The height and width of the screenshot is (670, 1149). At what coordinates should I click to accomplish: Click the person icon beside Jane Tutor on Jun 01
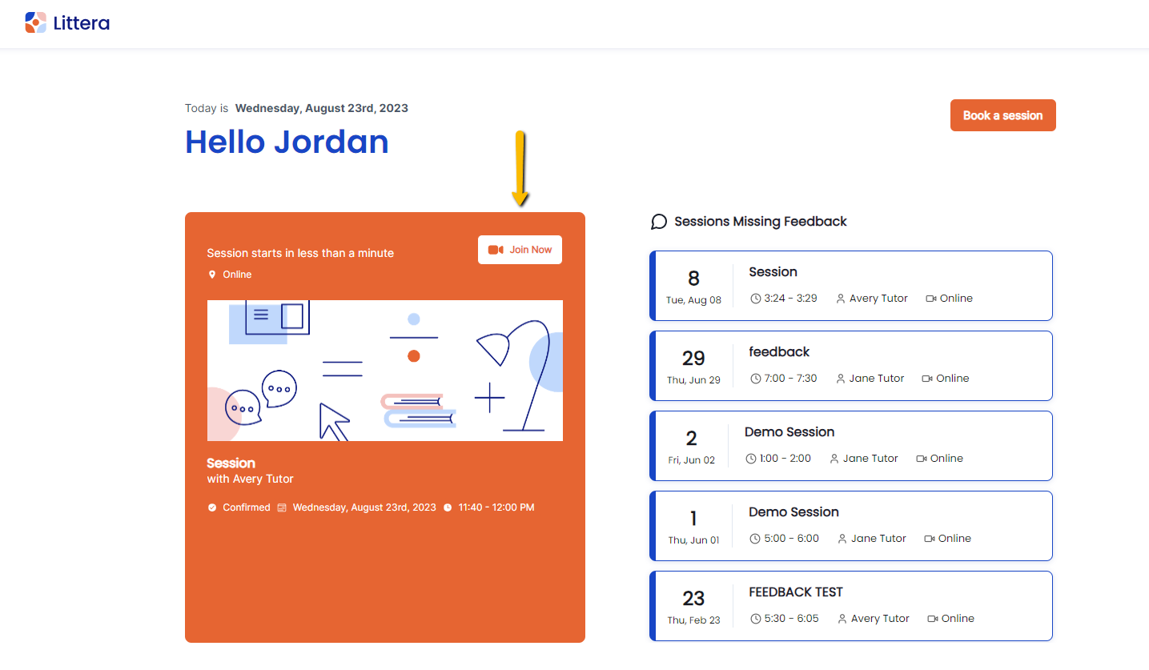pyautogui.click(x=842, y=539)
